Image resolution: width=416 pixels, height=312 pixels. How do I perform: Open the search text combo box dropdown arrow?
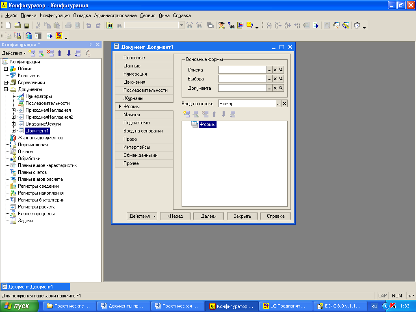[182, 25]
